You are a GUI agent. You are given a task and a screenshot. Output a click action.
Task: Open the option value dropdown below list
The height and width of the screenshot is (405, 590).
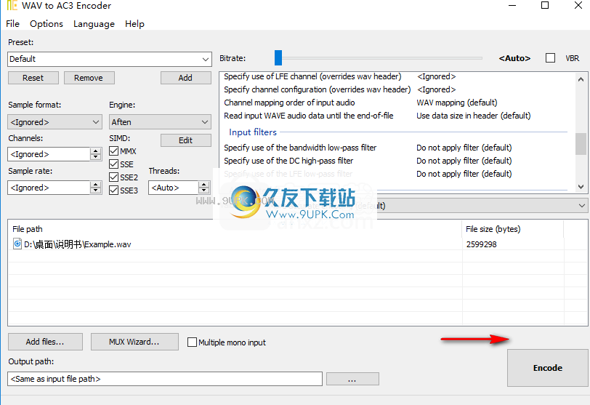pos(582,206)
